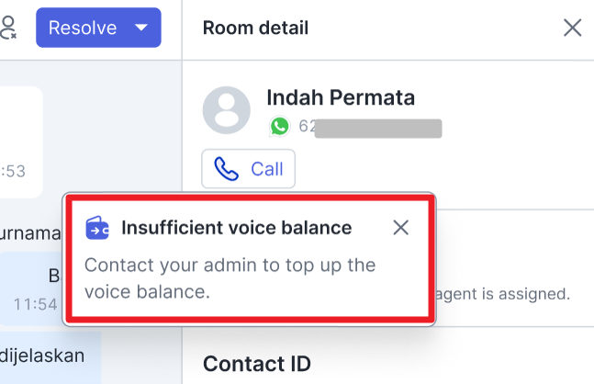Click the contact your admin message text
The height and width of the screenshot is (384, 594).
pos(230,278)
